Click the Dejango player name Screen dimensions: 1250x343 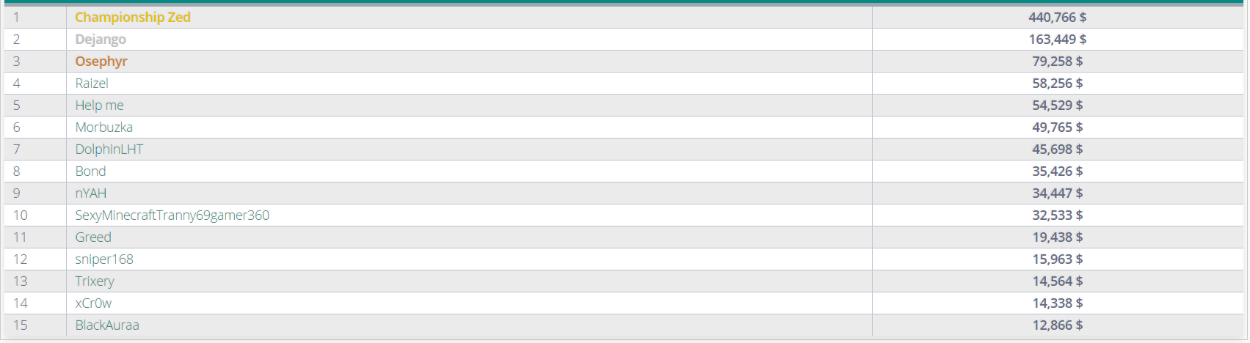click(x=101, y=39)
